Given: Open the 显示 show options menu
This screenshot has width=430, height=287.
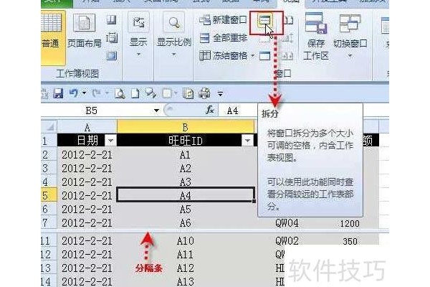Looking at the screenshot, I should coord(138,34).
